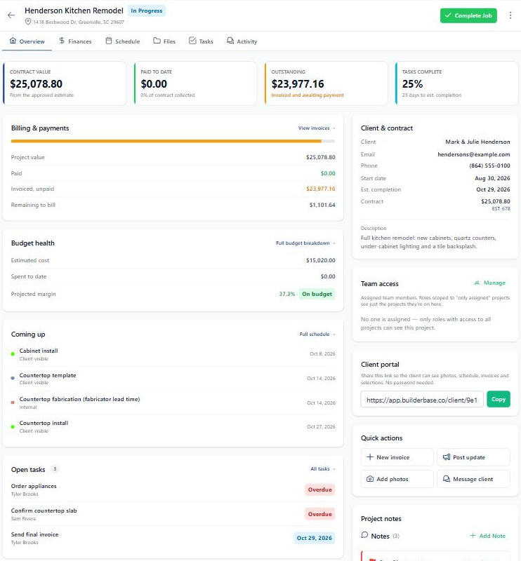The width and height of the screenshot is (521, 561).
Task: Click the people icon beside Manage
Action: (477, 283)
